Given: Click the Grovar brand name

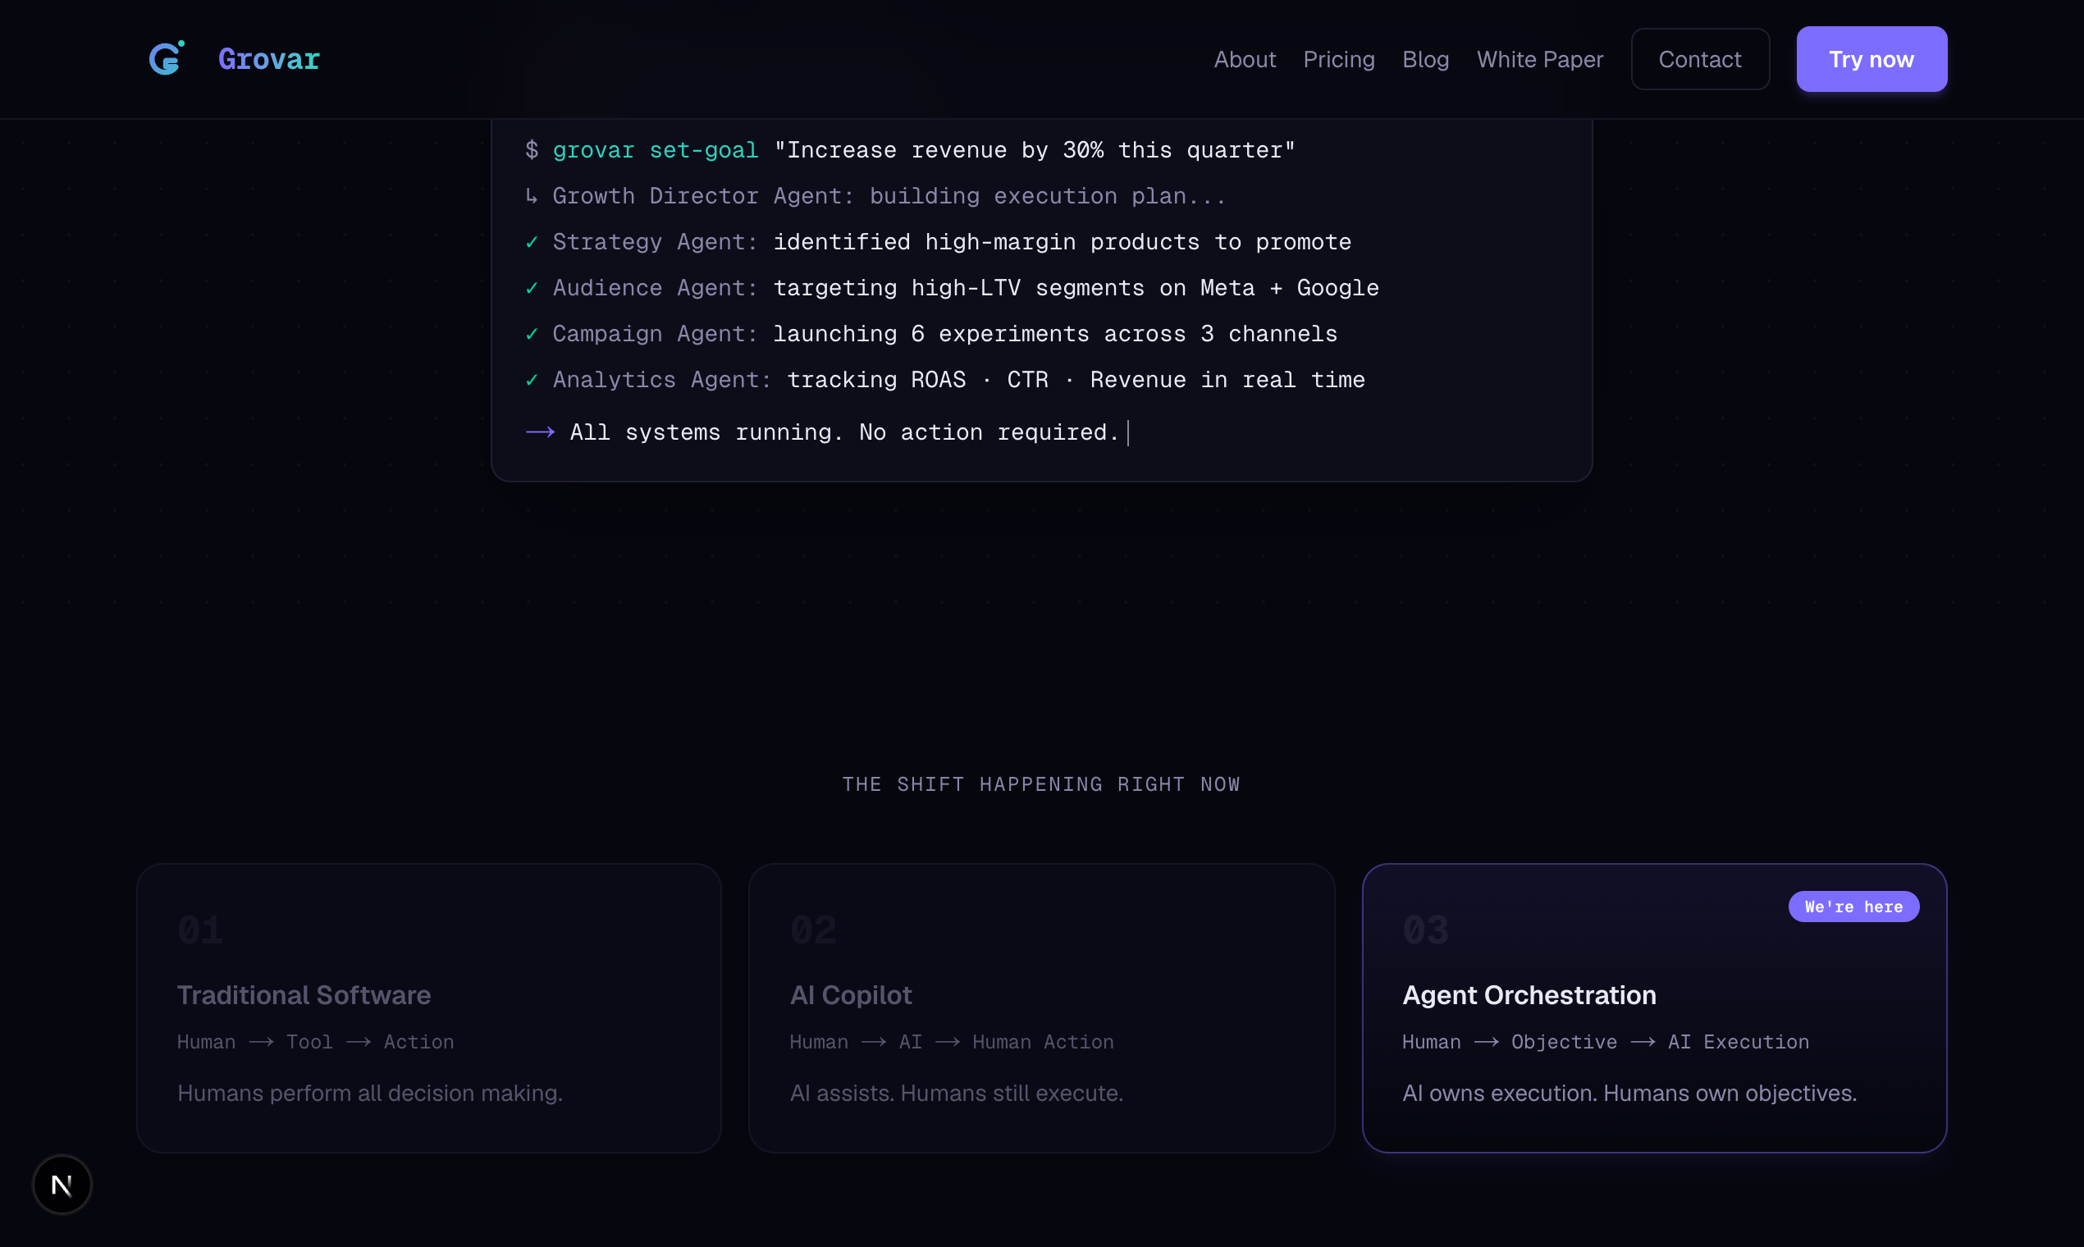Looking at the screenshot, I should point(269,59).
